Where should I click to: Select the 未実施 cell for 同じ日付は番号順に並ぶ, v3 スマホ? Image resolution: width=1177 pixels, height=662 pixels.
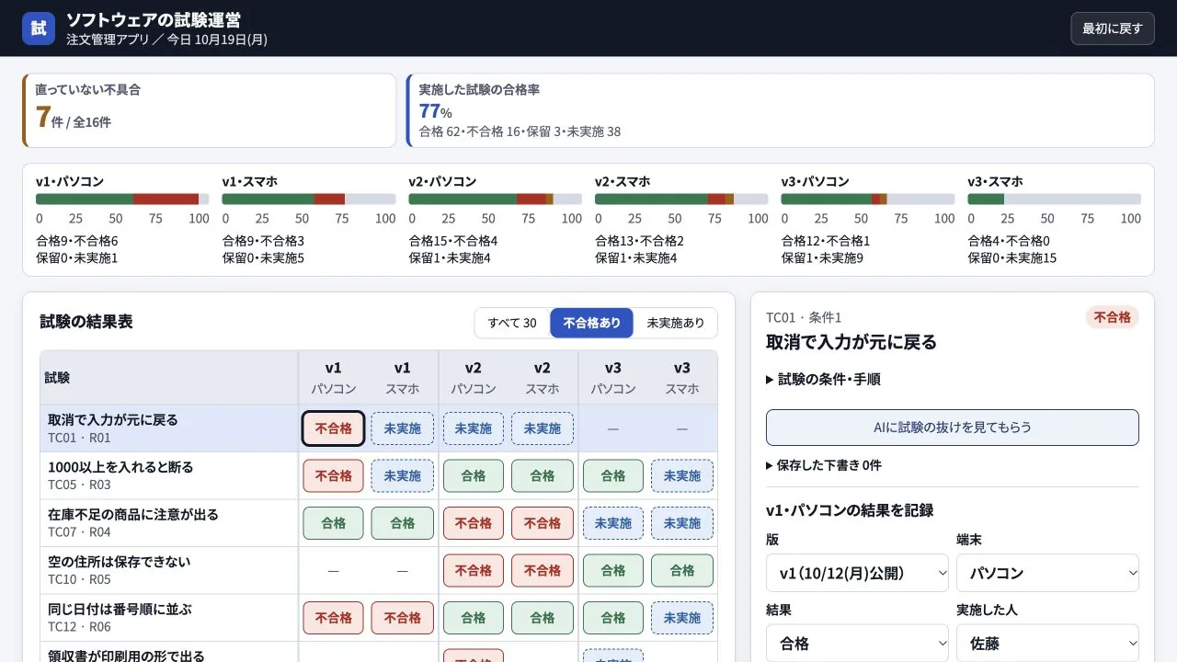(x=682, y=618)
